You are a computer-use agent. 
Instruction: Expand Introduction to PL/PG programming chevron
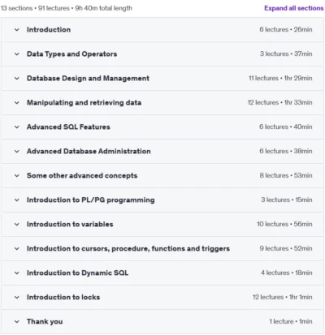17,200
